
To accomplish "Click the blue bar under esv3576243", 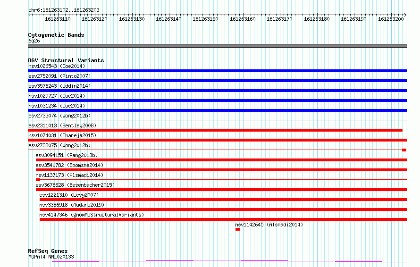I will click(x=217, y=91).
